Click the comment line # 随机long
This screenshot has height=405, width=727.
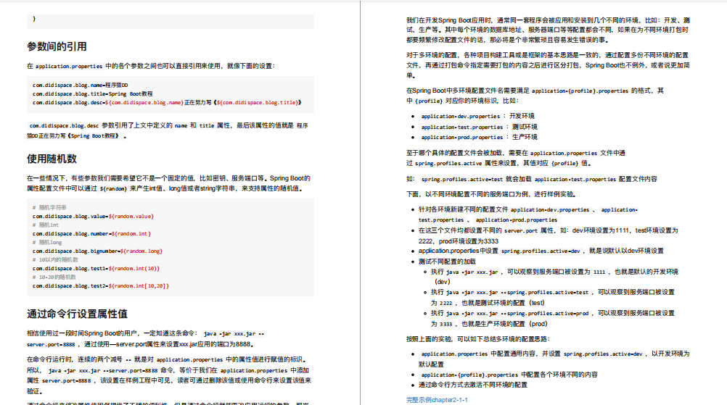[47, 243]
